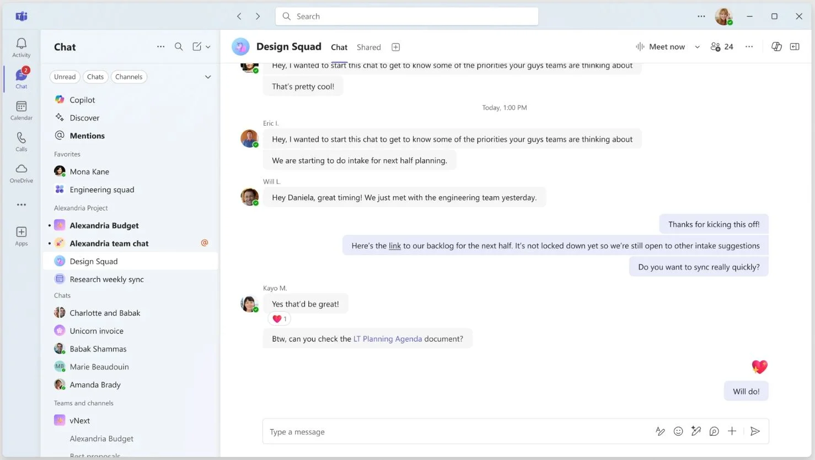Toggle the Unread filter chip
This screenshot has width=815, height=460.
[65, 77]
